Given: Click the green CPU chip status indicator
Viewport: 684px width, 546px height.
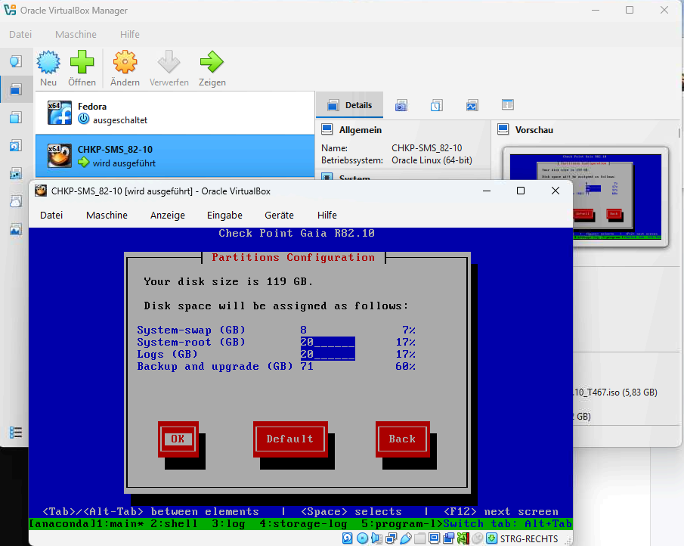Looking at the screenshot, I should pos(463,538).
